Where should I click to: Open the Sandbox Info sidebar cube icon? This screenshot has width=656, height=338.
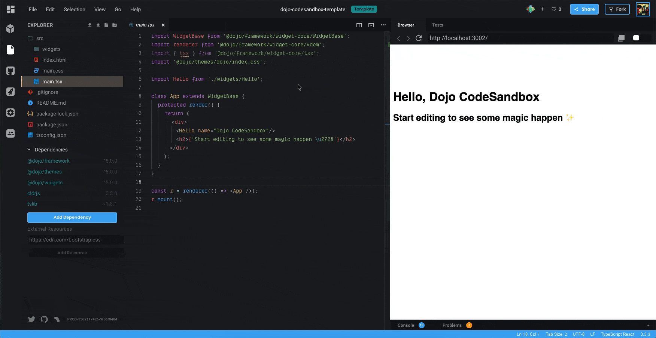click(10, 29)
